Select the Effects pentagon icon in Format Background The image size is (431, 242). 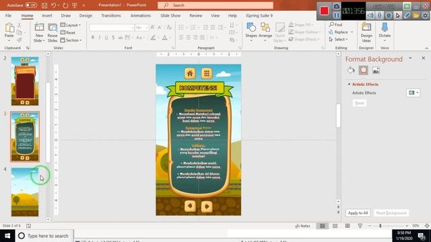click(364, 71)
